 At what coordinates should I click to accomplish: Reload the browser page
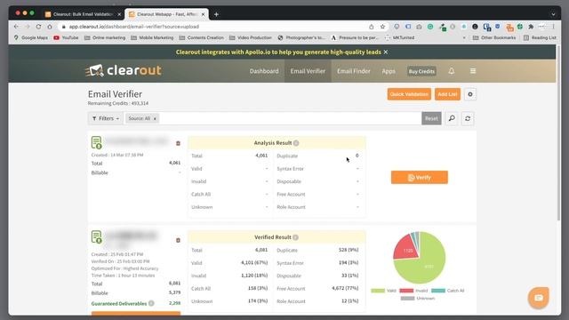tap(38, 27)
